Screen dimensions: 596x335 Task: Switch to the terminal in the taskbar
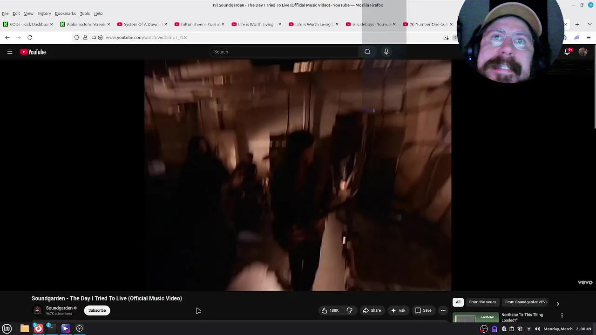click(x=51, y=328)
